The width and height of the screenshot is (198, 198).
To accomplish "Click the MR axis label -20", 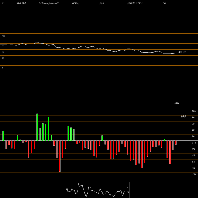I will coord(193,149).
